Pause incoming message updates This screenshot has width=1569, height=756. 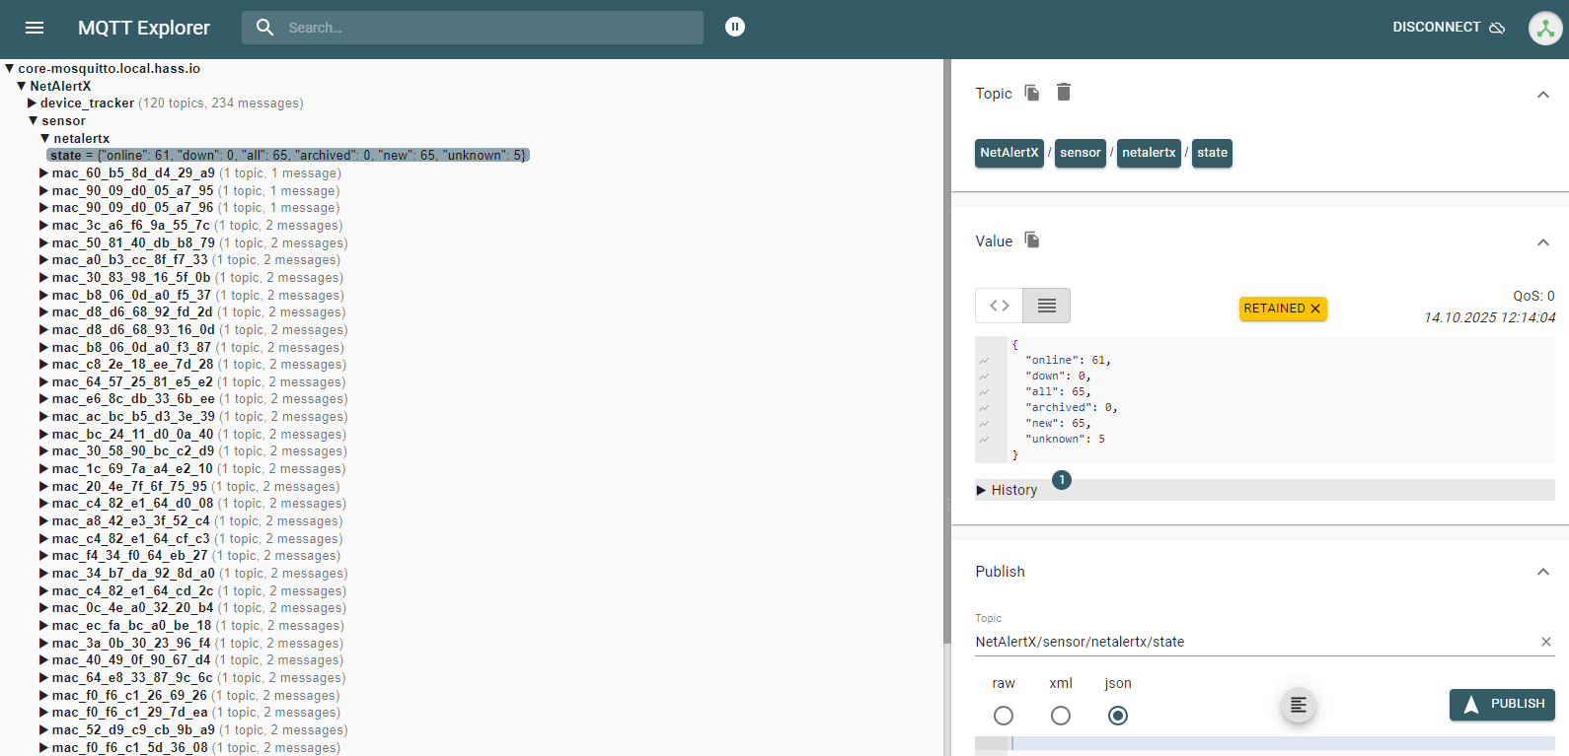tap(735, 27)
